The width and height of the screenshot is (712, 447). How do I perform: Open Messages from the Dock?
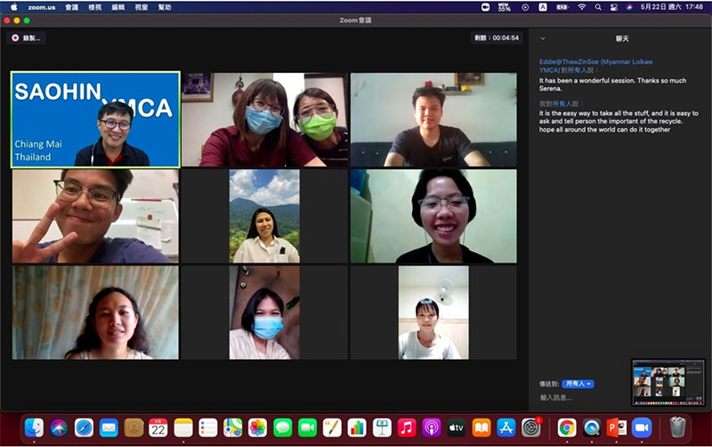pyautogui.click(x=282, y=427)
